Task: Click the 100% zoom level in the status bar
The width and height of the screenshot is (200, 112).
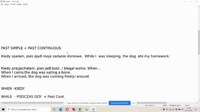Action: click(x=165, y=105)
